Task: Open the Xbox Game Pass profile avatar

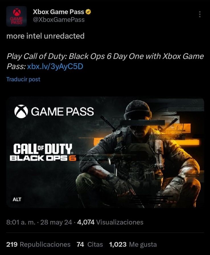Action: coord(17,16)
